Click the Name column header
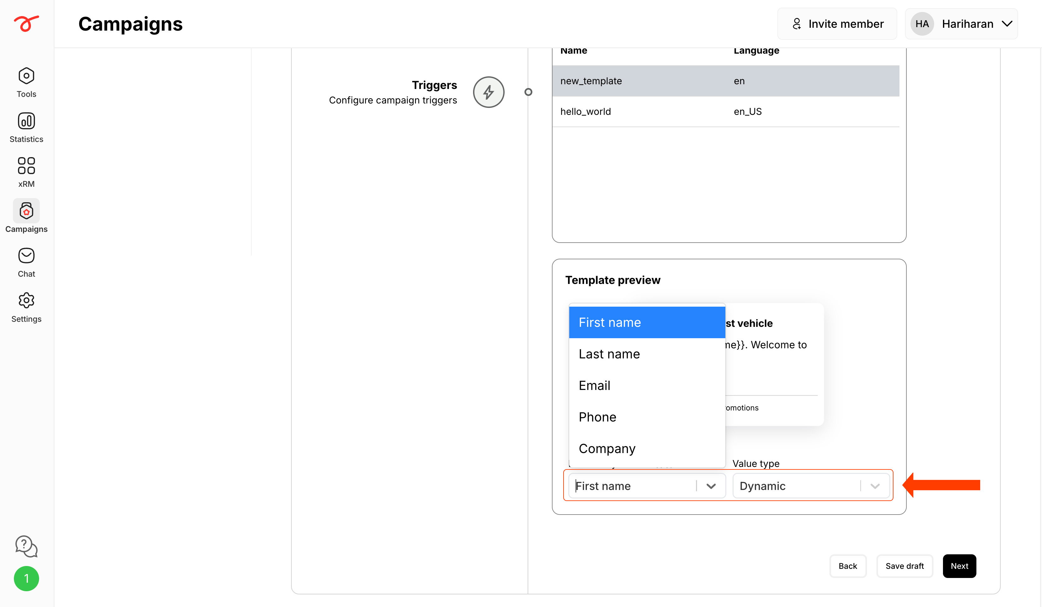Viewport: 1042px width, 607px height. click(574, 50)
